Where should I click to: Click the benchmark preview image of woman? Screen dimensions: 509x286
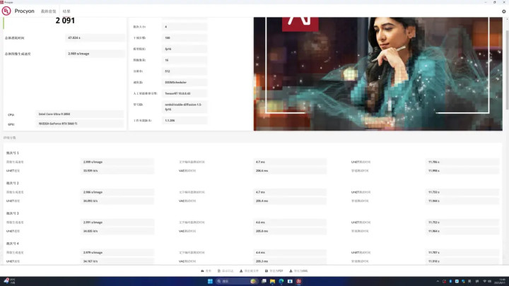click(x=378, y=74)
